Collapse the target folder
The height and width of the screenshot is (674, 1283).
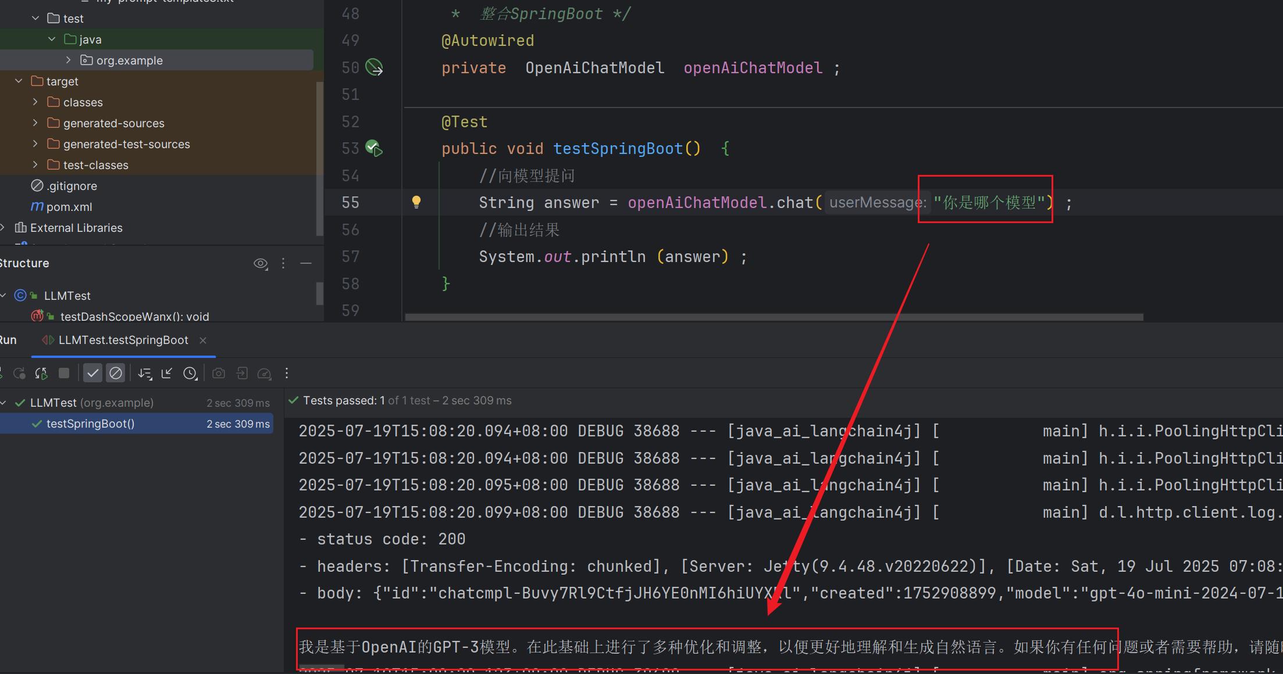[x=19, y=81]
